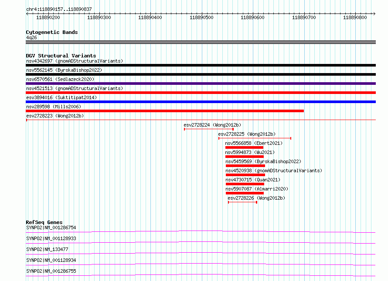Viewport: 388px width, 281px height.
Task: Click the red bar under nsv5566858
Action: (x=244, y=147)
